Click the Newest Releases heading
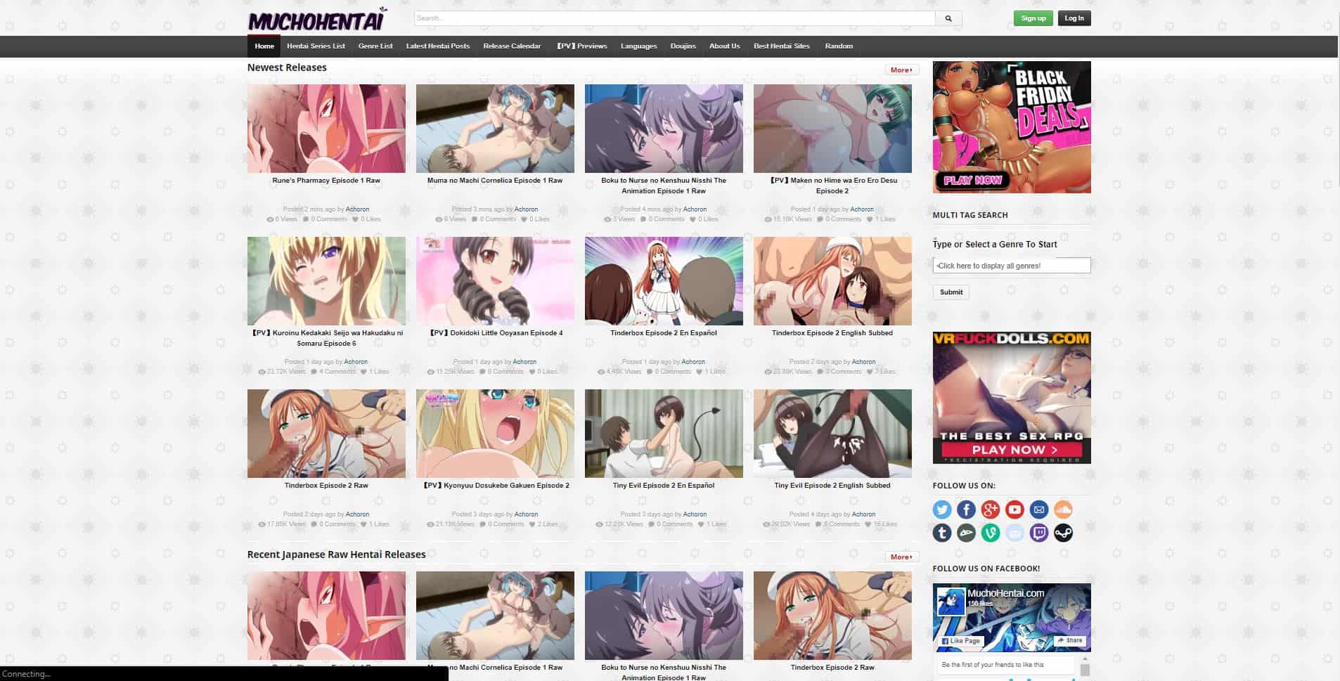 [287, 67]
